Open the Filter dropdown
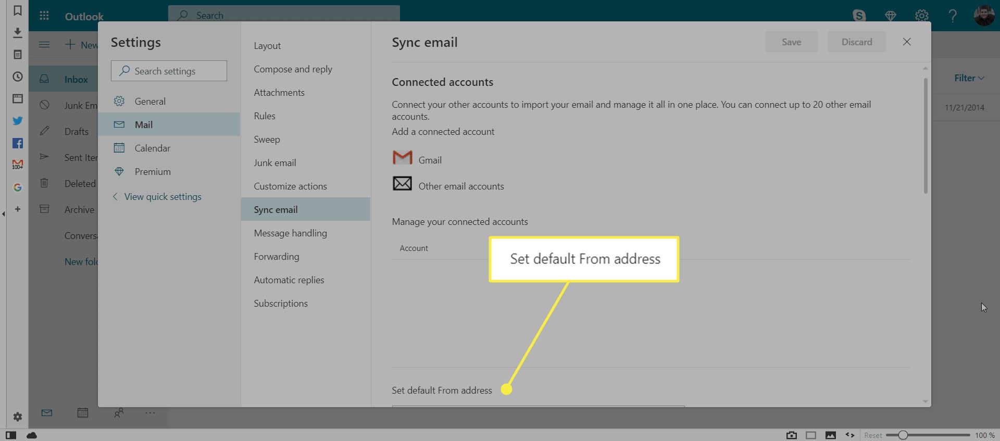1000x441 pixels. (969, 78)
